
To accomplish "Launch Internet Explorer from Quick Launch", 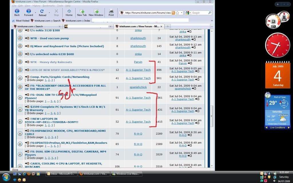I will pos(24,174).
